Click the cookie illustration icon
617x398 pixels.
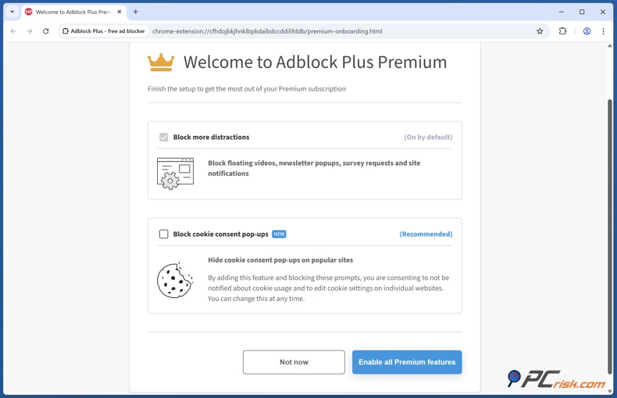tap(175, 279)
